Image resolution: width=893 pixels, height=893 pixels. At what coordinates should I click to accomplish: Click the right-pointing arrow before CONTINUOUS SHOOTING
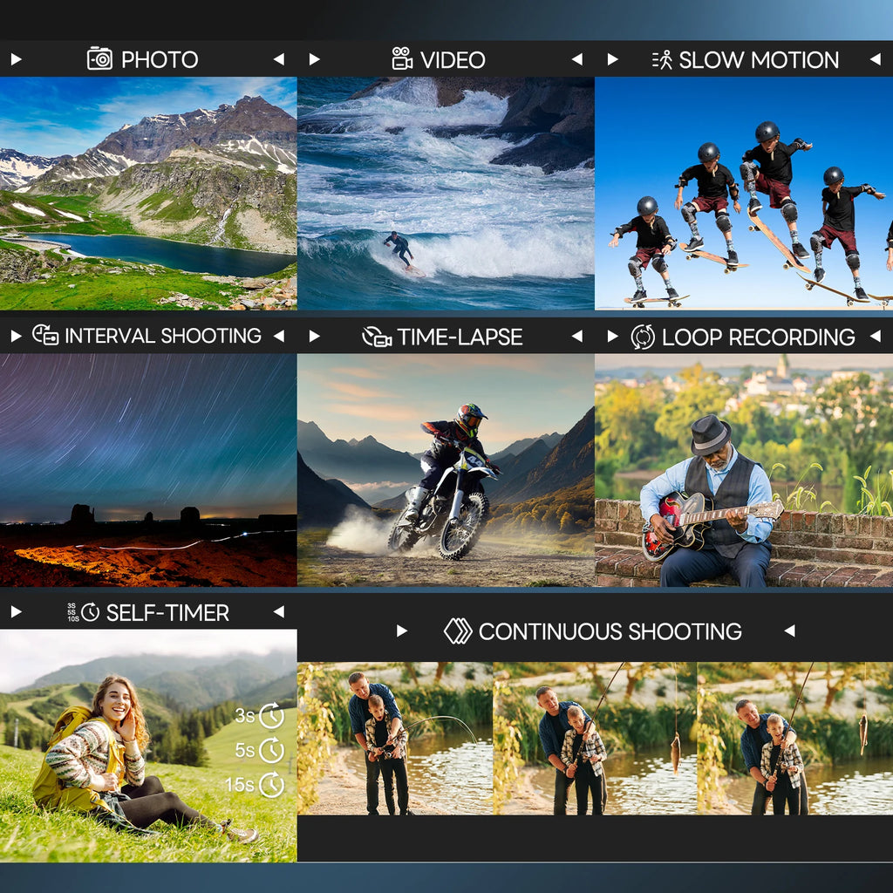402,631
